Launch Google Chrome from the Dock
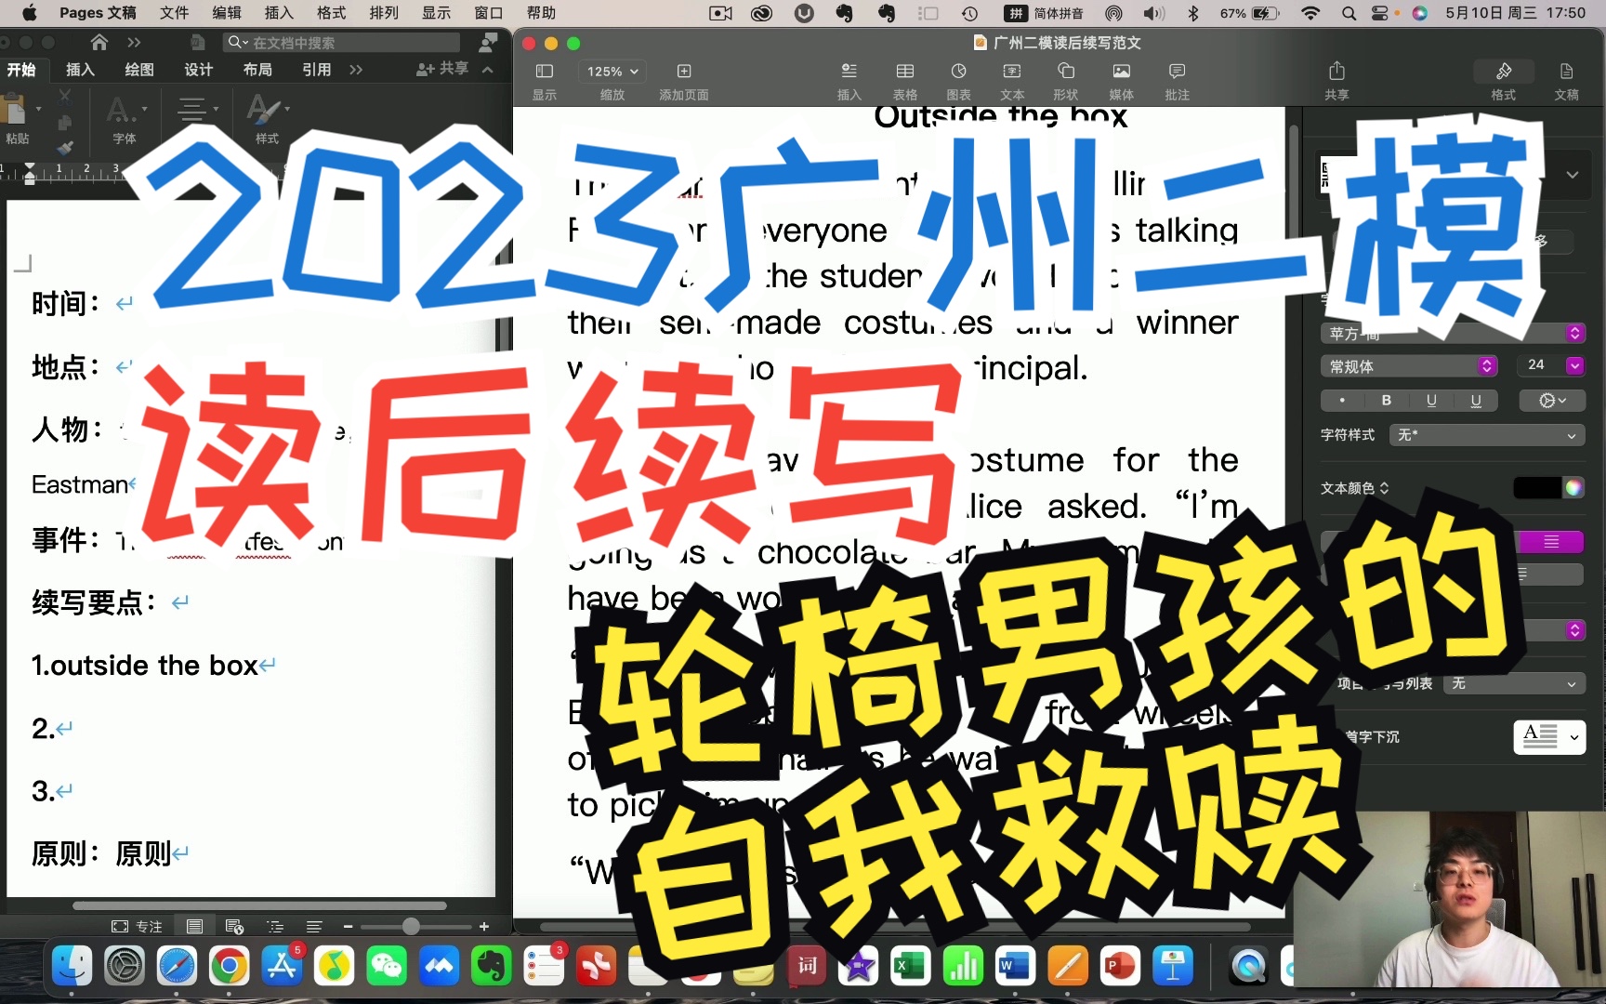 [x=229, y=967]
